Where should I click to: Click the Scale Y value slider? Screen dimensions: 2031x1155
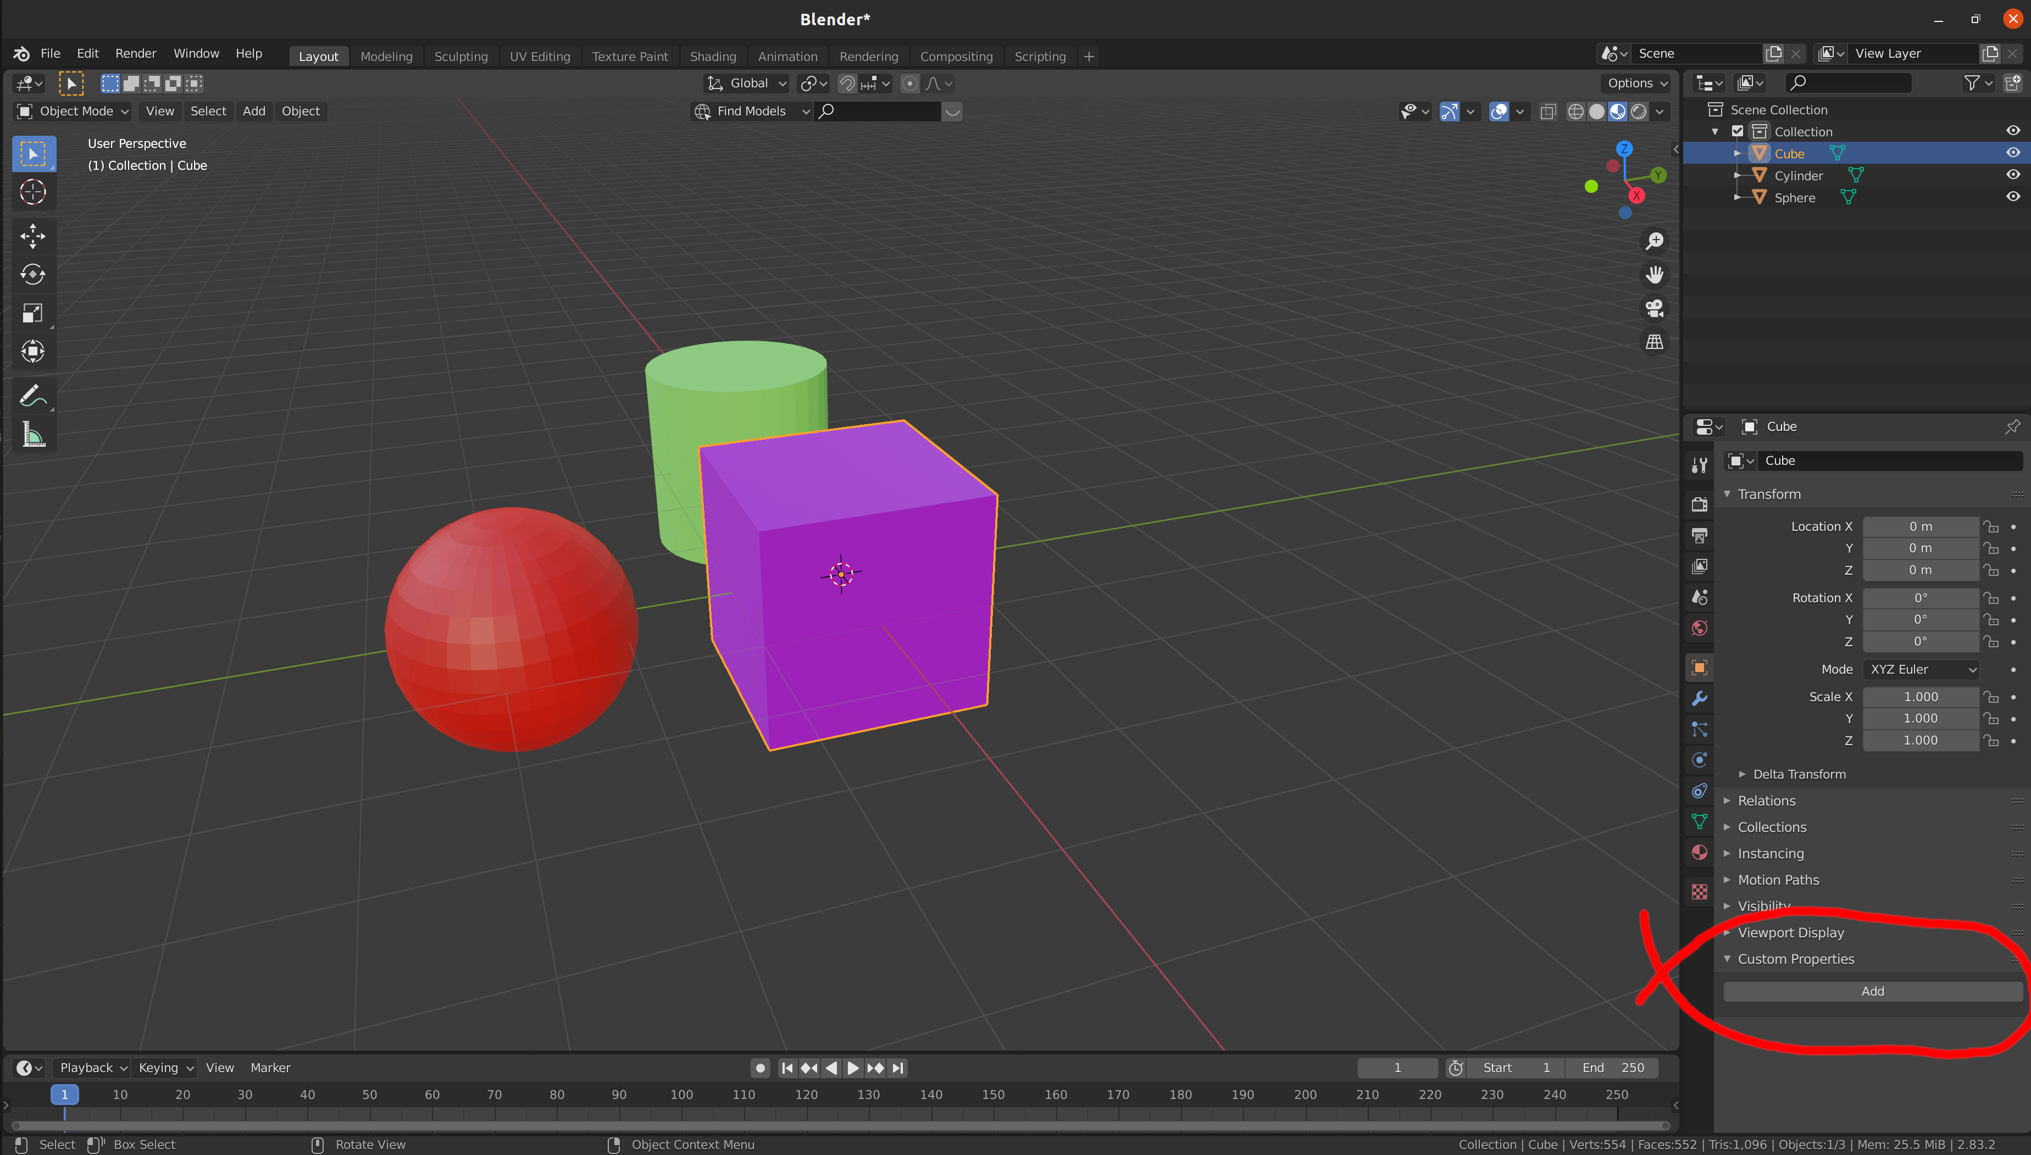(1920, 719)
